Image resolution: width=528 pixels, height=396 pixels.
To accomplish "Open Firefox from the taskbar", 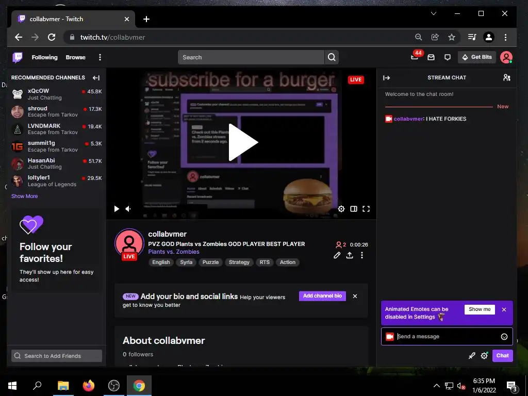I will pos(89,386).
